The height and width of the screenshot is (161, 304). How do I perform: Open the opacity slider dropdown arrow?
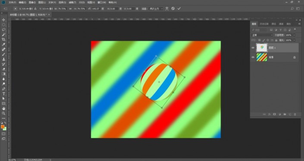click(x=294, y=35)
